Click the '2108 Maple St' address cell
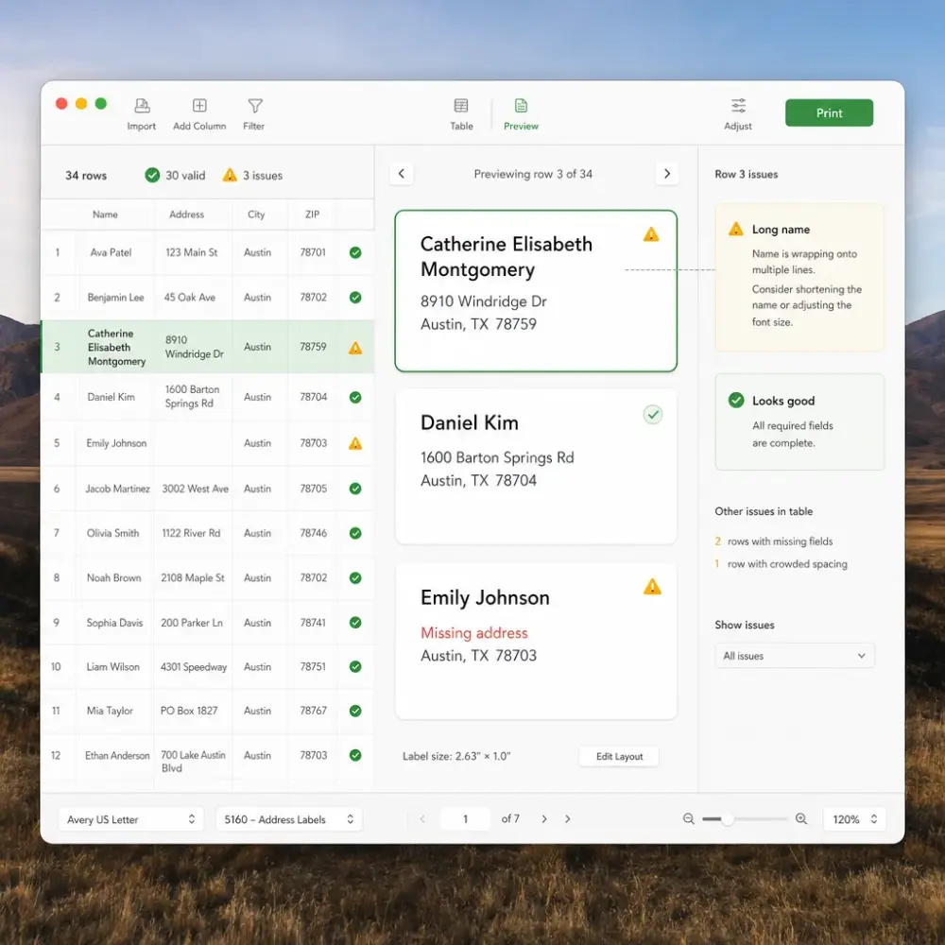 pyautogui.click(x=192, y=577)
